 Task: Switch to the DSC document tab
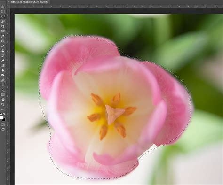[x=29, y=2]
